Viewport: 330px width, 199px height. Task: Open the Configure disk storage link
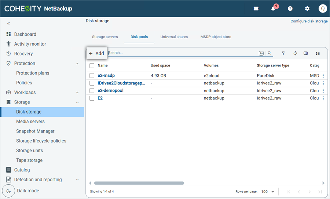(309, 21)
